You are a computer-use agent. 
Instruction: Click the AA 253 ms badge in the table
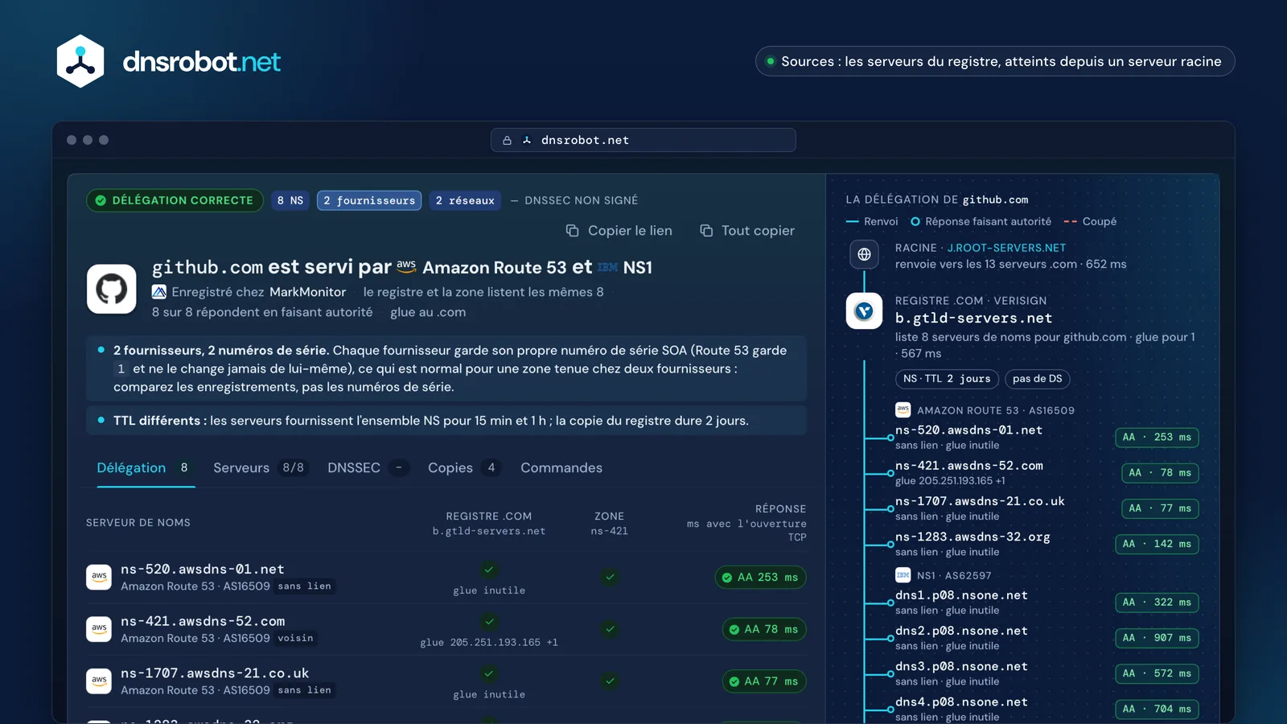(760, 578)
